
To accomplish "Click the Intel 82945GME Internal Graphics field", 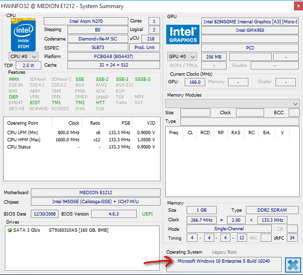I will [250, 22].
